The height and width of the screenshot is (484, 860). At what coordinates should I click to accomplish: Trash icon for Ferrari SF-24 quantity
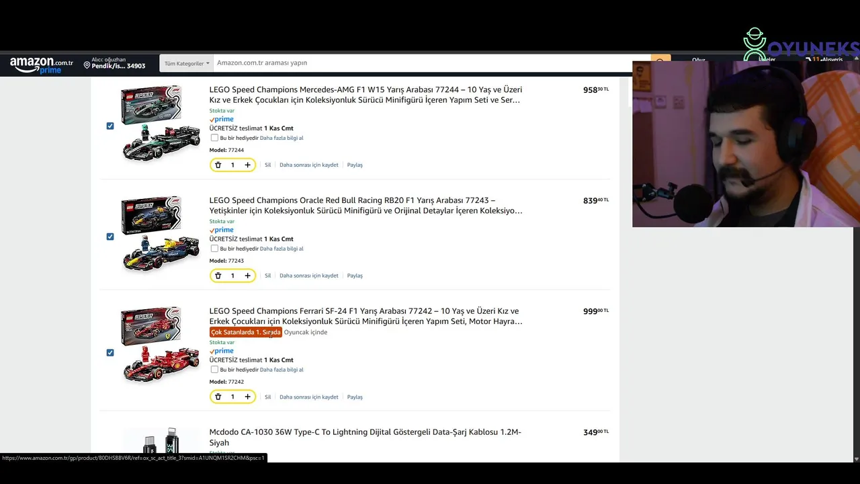218,397
